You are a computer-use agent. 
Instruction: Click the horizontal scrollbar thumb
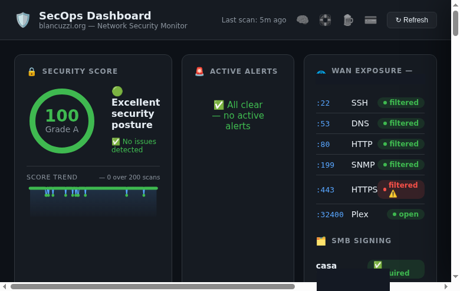click(x=153, y=287)
